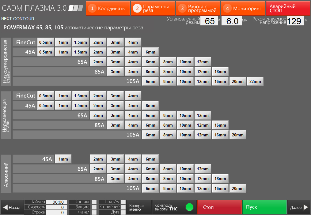
Task: Open Работа с программой tab
Action: [198, 8]
